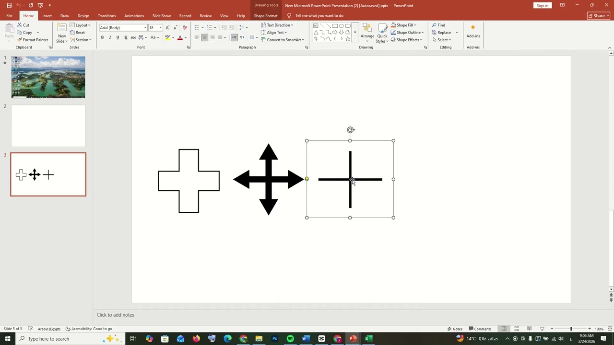Toggle Underline formatting
Viewport: 614px width, 345px height.
click(x=118, y=37)
